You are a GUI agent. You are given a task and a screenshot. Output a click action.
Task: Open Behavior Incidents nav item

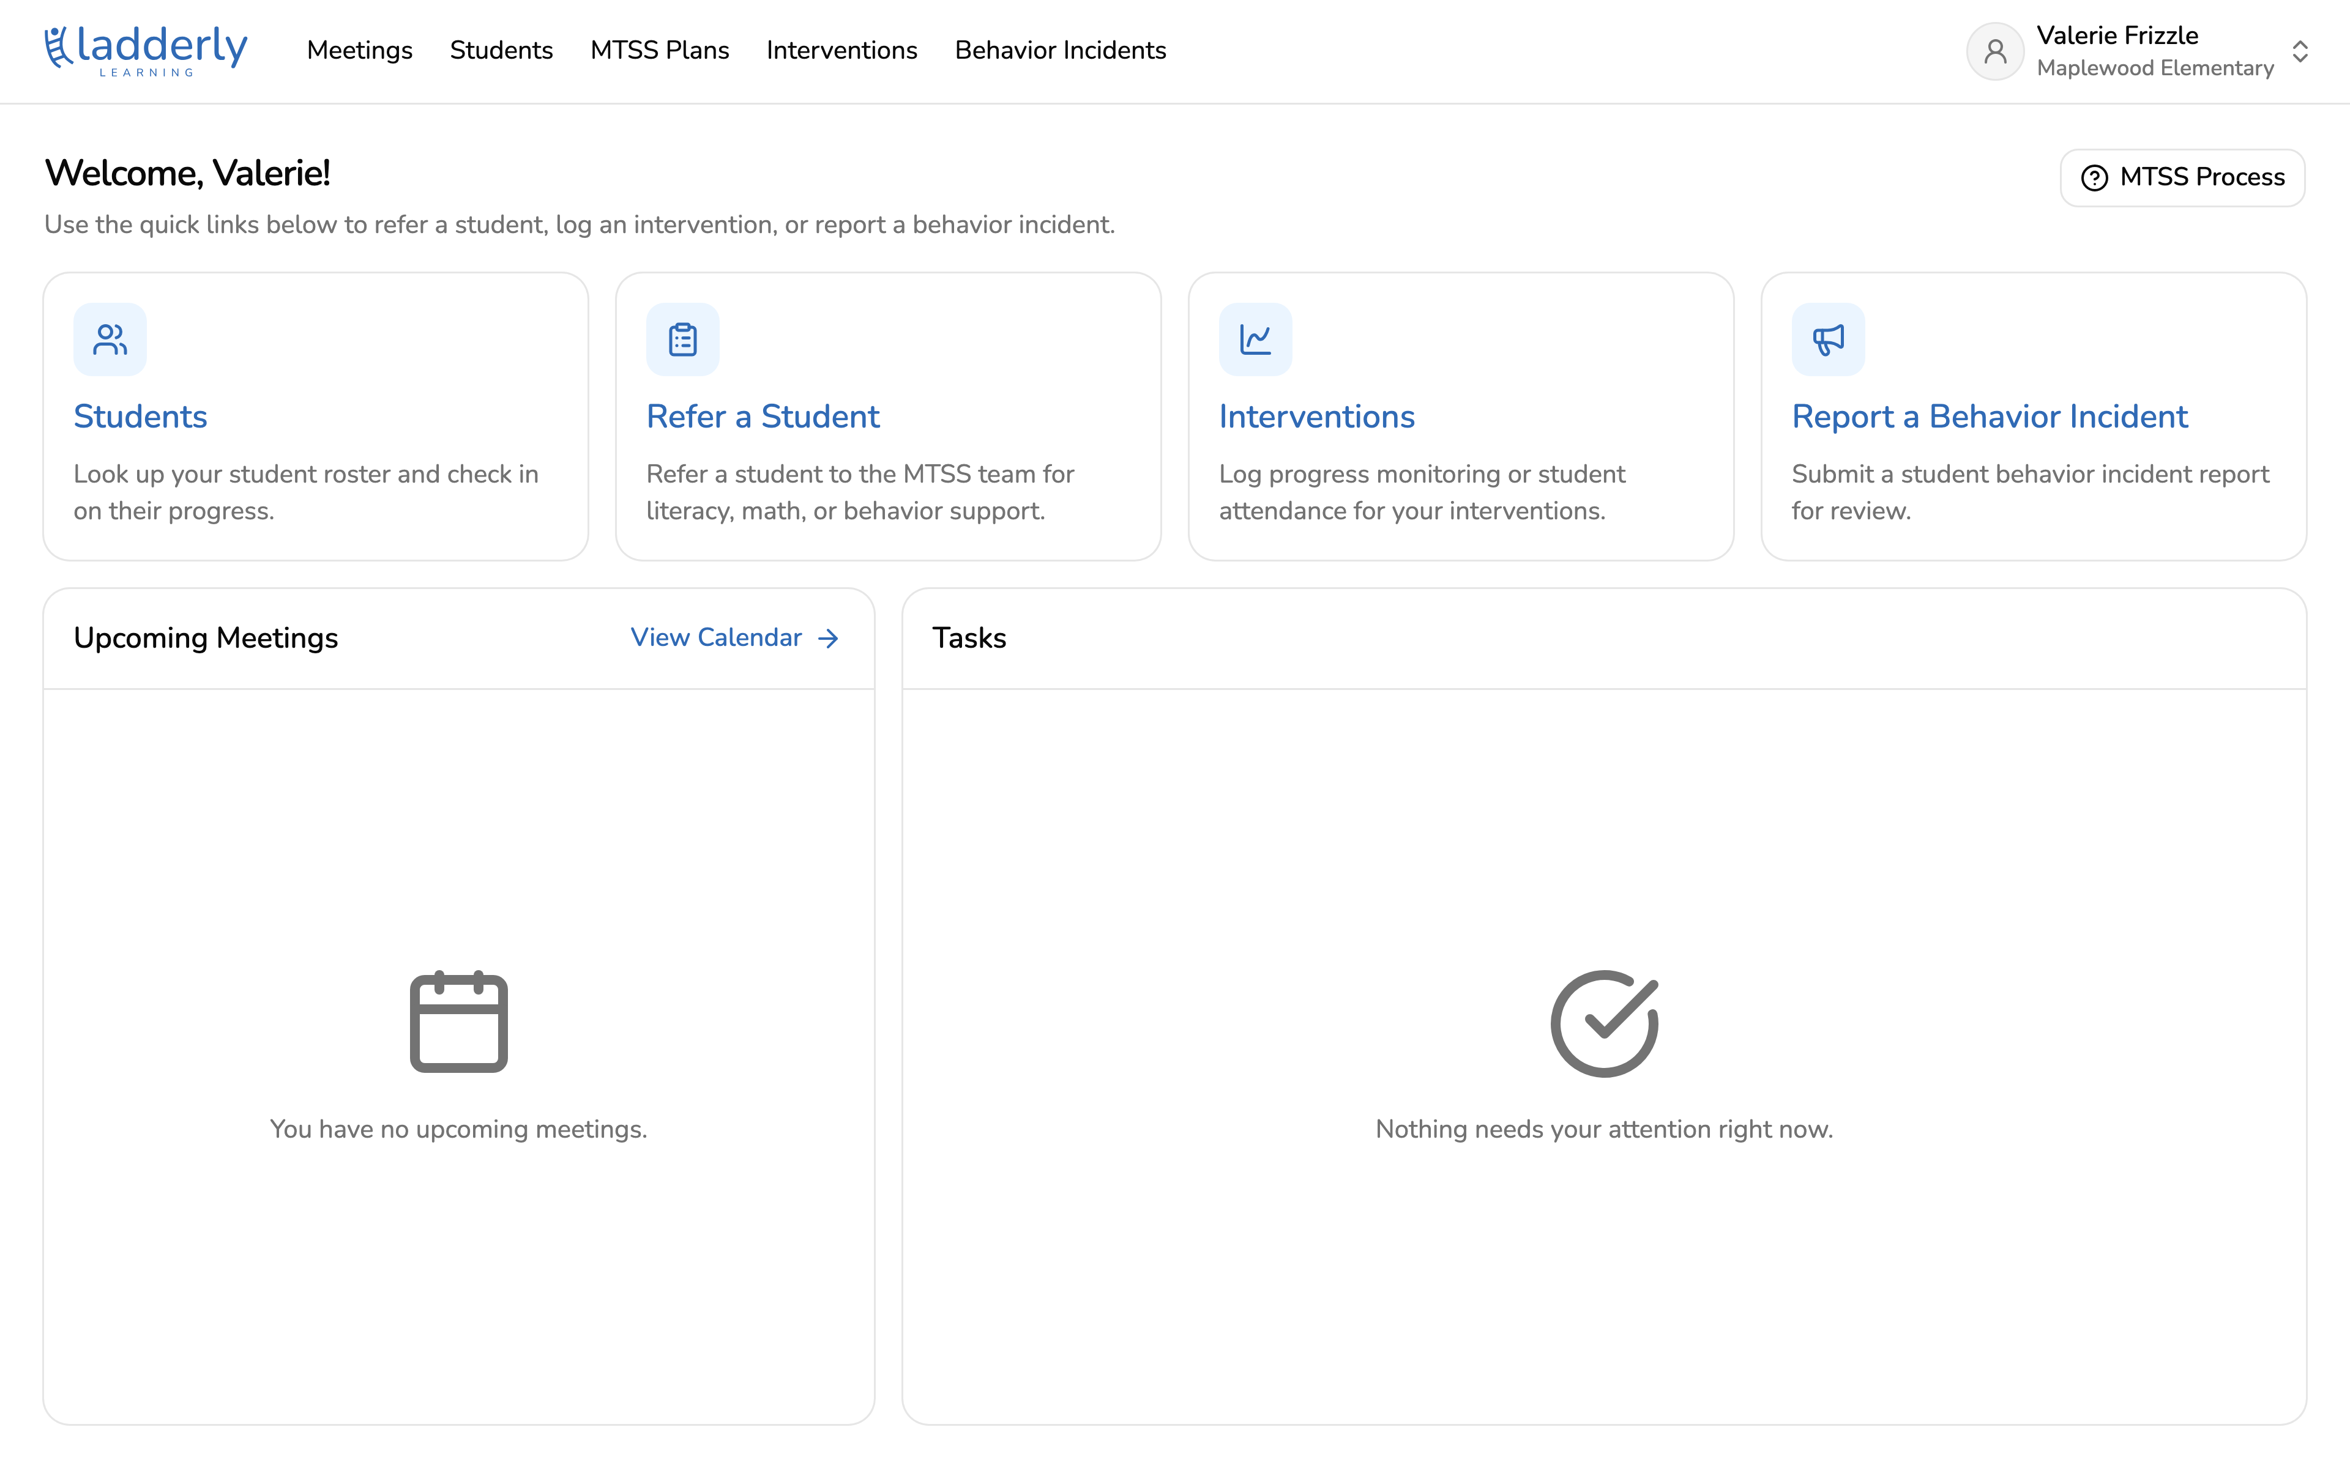tap(1061, 51)
